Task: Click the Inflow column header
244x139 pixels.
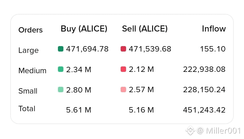Action: [214, 28]
